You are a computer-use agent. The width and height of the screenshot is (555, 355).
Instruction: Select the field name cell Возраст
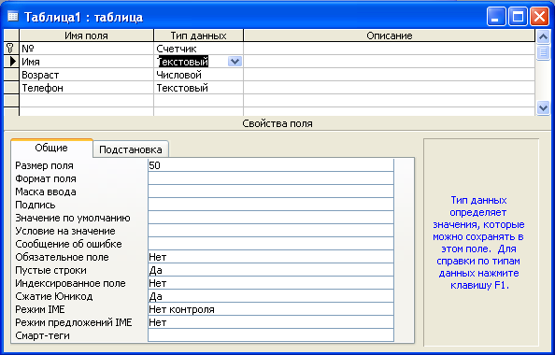86,75
